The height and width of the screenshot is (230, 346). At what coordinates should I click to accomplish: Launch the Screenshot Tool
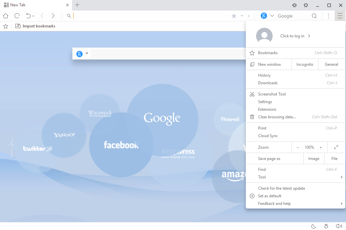(295, 94)
